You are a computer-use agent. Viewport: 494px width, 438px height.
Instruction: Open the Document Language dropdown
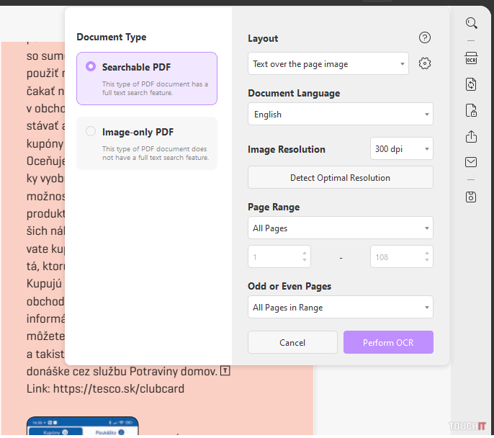click(340, 115)
